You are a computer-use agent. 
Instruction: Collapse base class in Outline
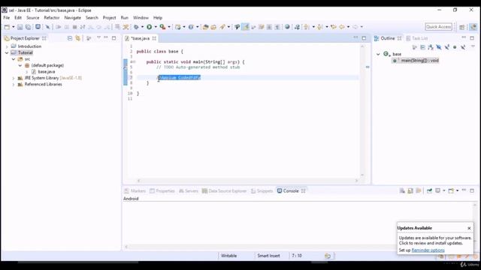(378, 54)
